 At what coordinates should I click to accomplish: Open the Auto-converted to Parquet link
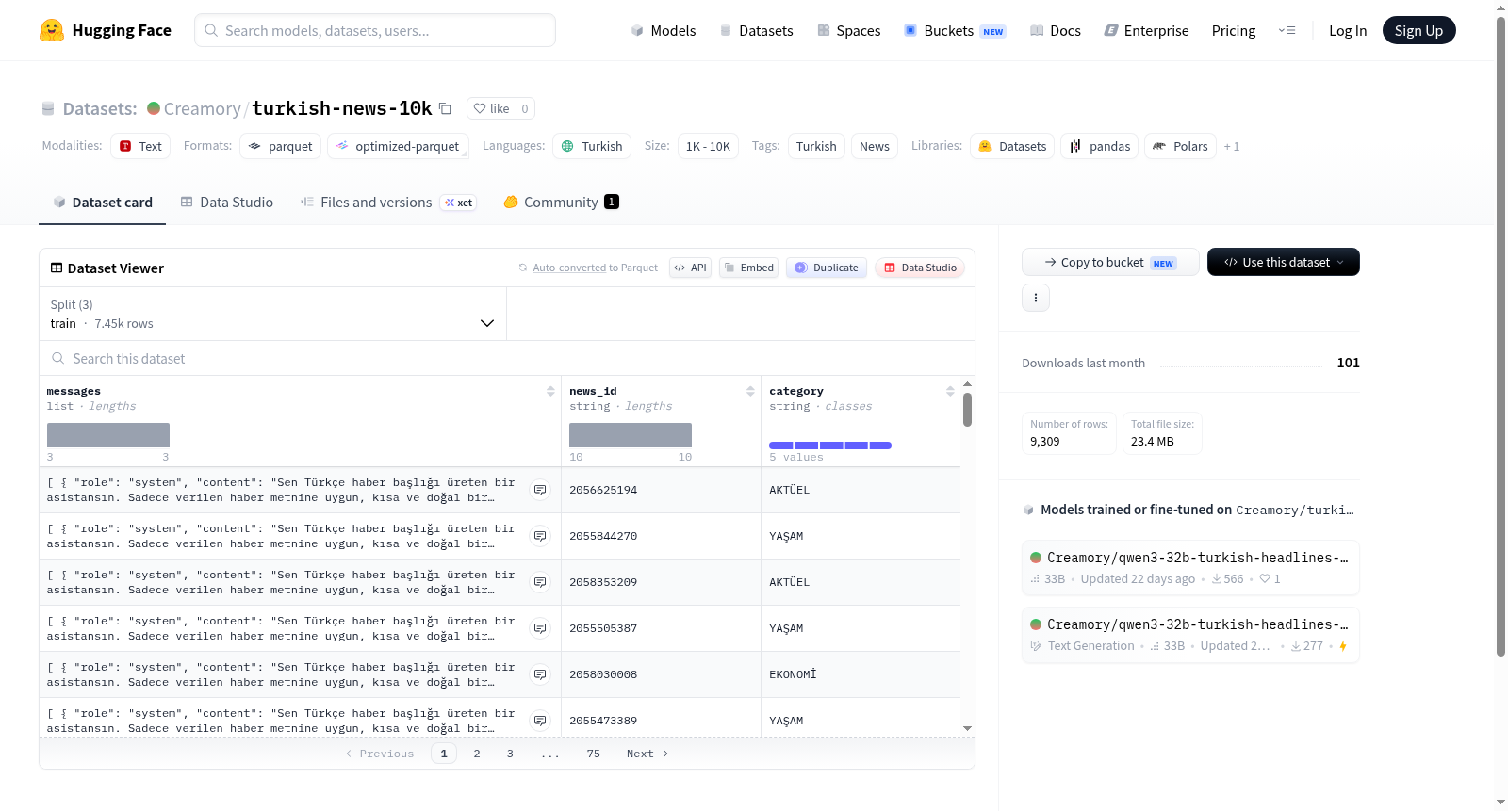[x=569, y=268]
